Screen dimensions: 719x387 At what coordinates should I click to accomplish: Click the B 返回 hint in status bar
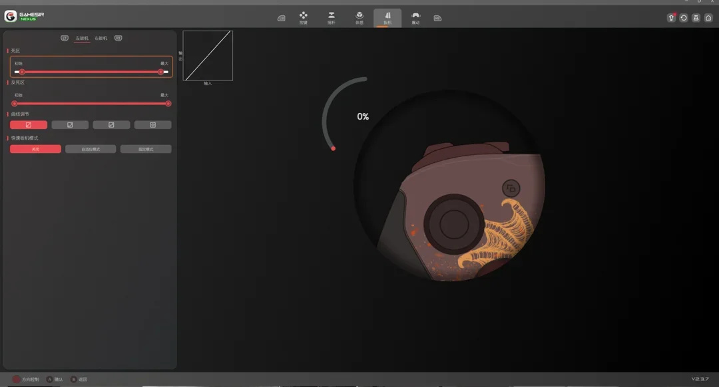tap(79, 379)
